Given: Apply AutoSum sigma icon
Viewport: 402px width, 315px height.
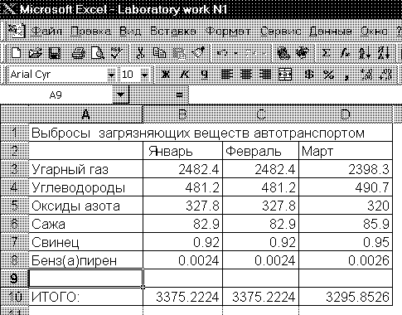Looking at the screenshot, I should coord(327,52).
